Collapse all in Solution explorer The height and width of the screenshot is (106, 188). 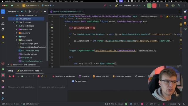tap(37, 11)
